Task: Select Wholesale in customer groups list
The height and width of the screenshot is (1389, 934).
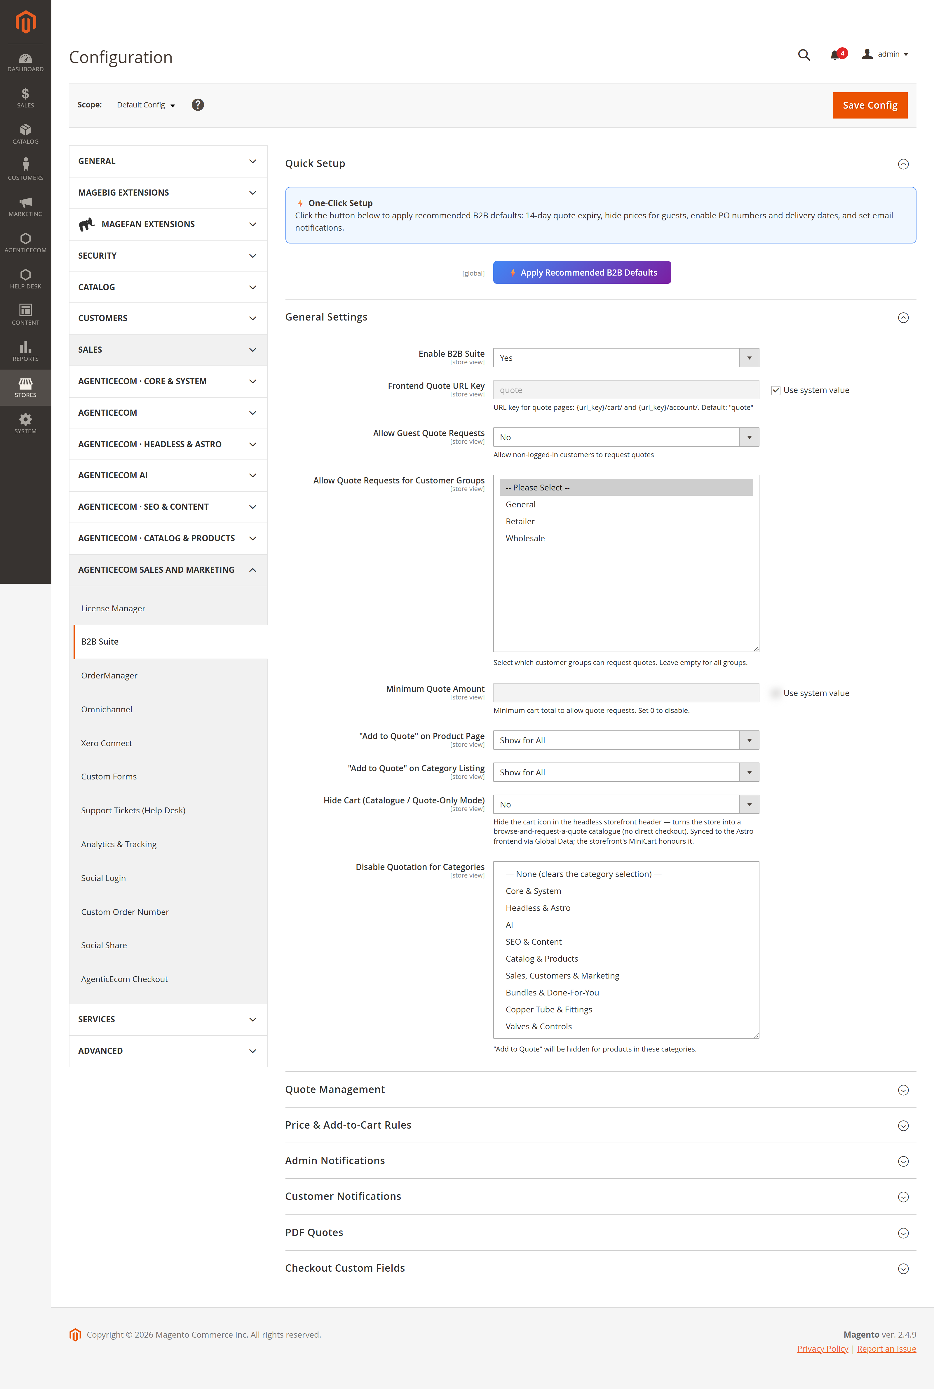Action: (x=625, y=539)
